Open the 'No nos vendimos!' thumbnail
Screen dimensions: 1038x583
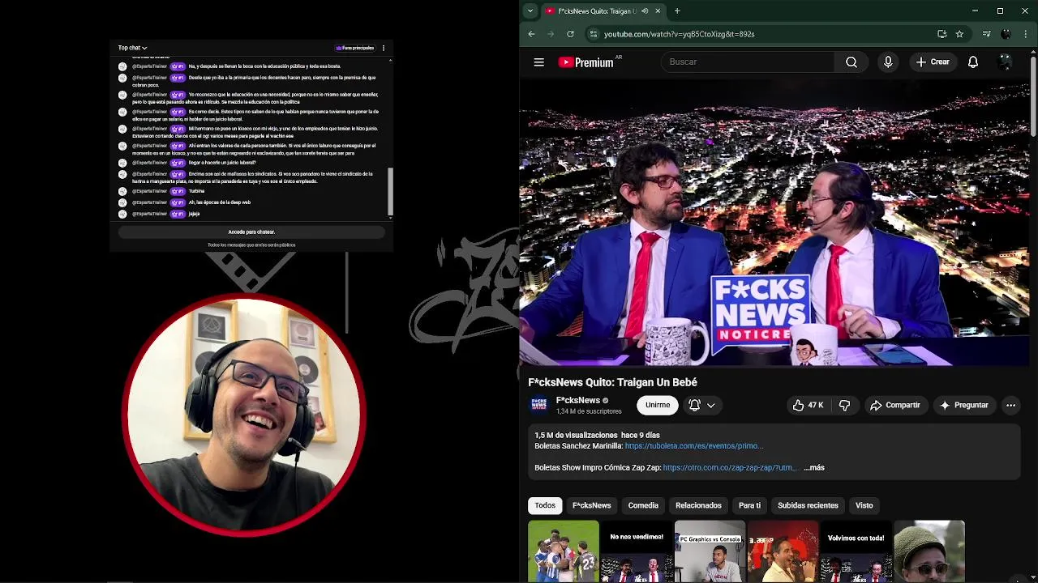(x=637, y=551)
